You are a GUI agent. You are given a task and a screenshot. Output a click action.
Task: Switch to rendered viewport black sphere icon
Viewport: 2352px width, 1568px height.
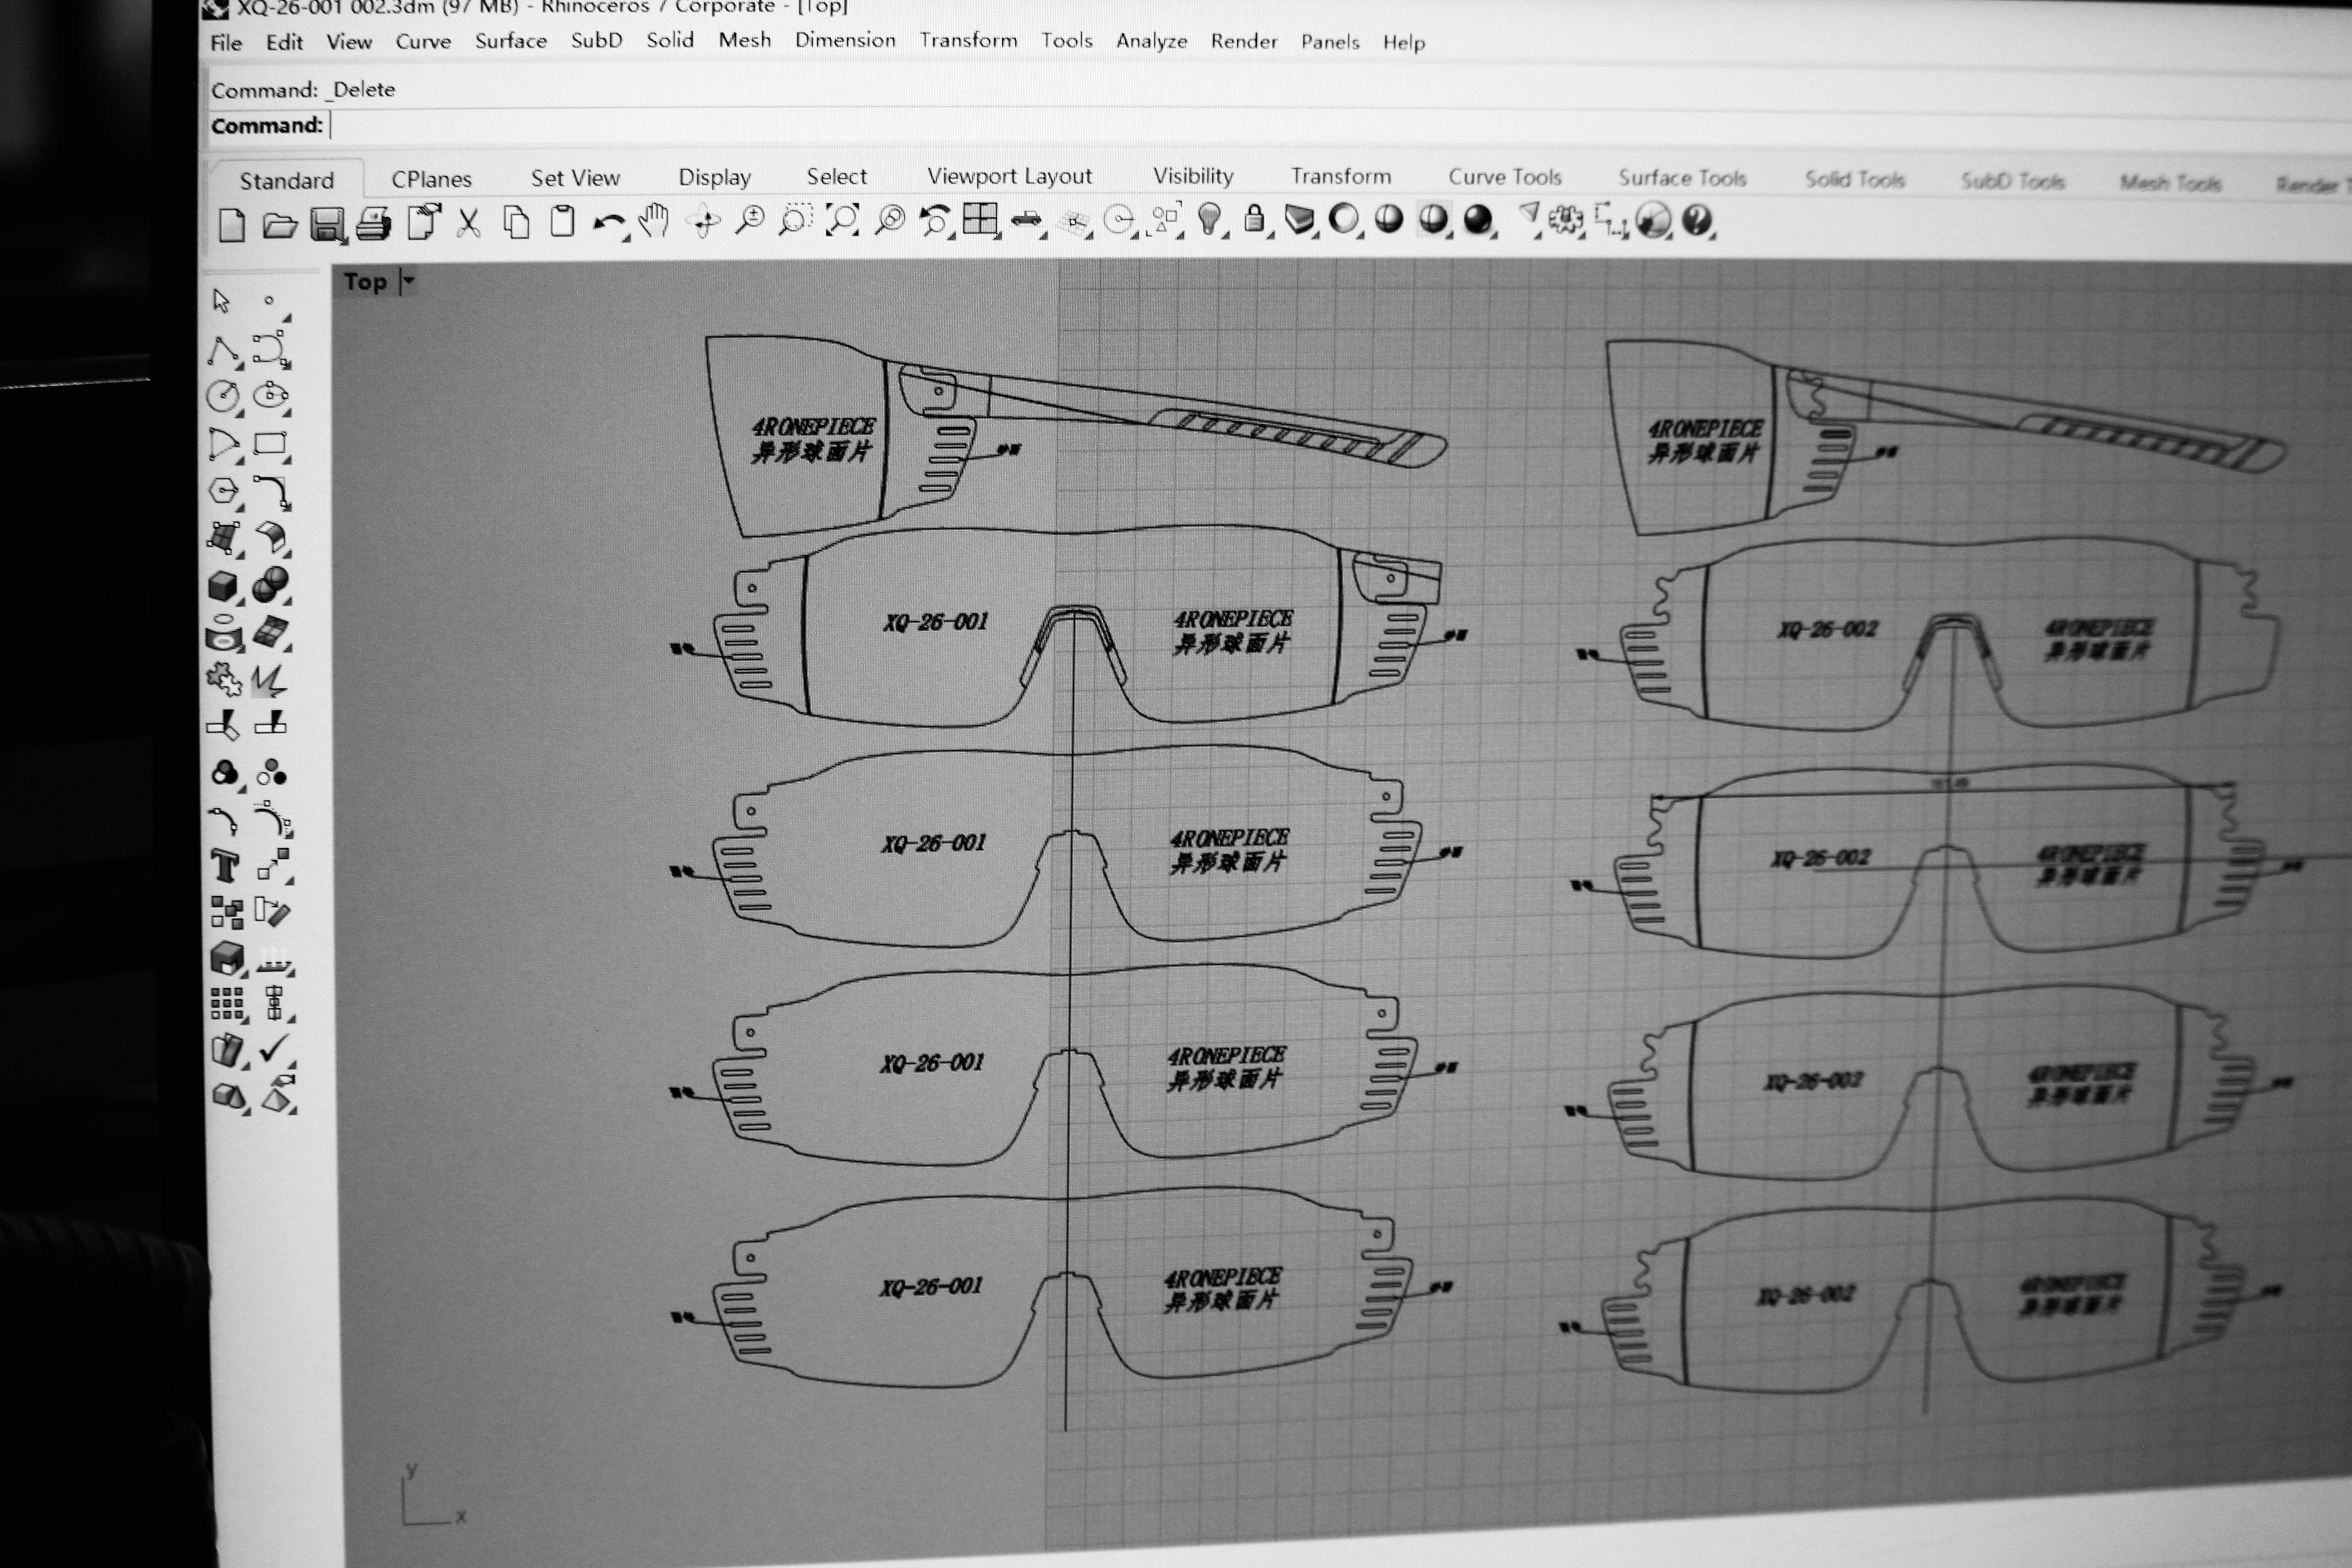1477,219
